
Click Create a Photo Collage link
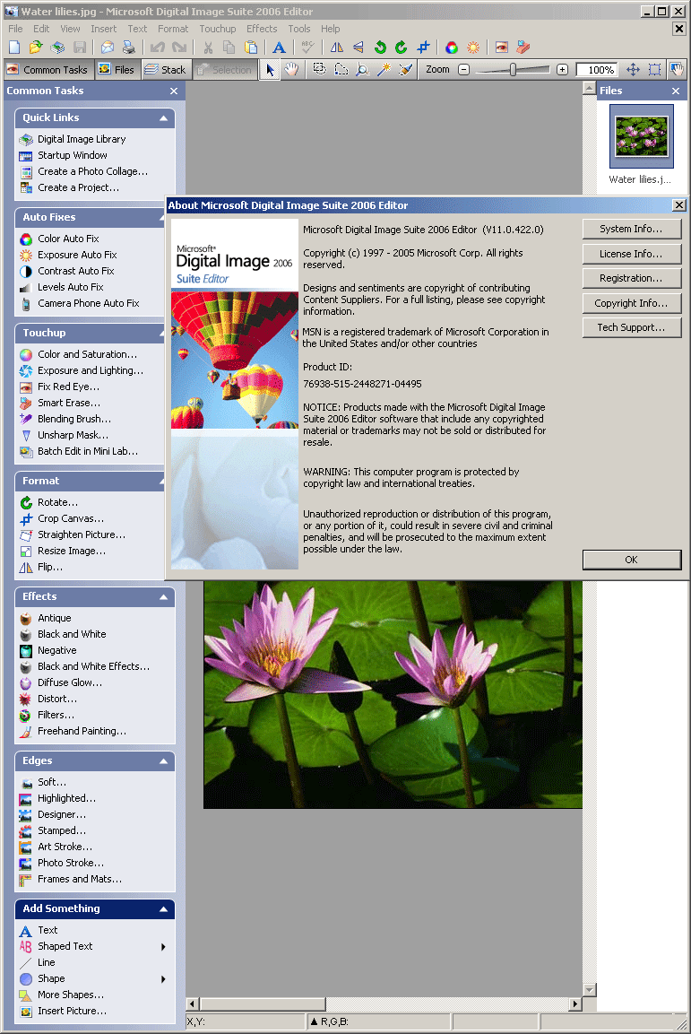pyautogui.click(x=92, y=171)
